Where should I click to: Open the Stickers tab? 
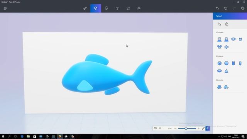coord(107,8)
